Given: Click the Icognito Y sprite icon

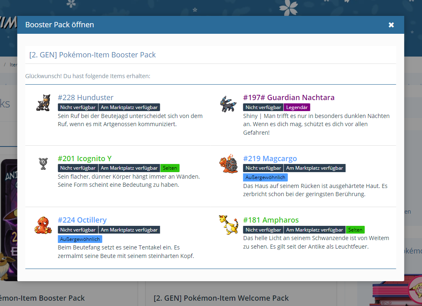Looking at the screenshot, I should pyautogui.click(x=43, y=163).
